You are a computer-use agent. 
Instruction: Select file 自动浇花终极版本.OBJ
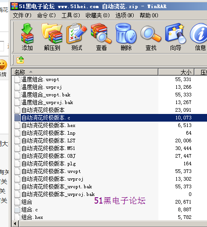pyautogui.click(x=49, y=156)
